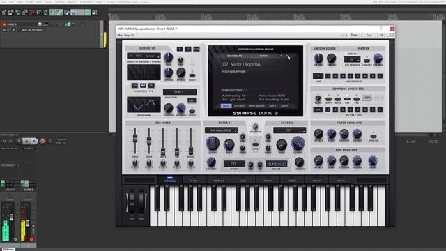Click the Patch button in display
The image size is (446, 251).
point(263,56)
